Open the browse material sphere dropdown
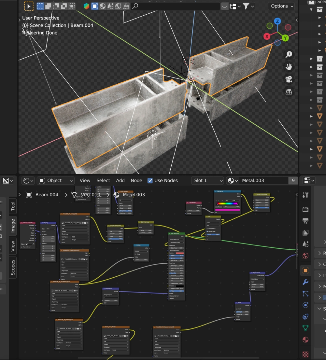Image resolution: width=326 pixels, height=360 pixels. click(233, 181)
